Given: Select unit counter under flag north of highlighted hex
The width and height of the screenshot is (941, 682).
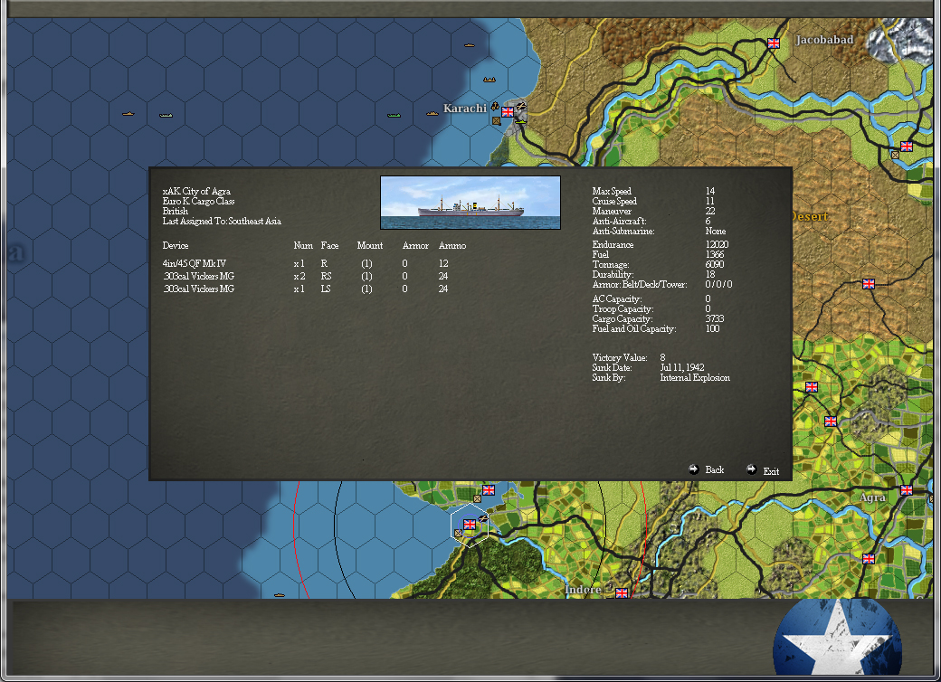Looking at the screenshot, I should point(477,498).
